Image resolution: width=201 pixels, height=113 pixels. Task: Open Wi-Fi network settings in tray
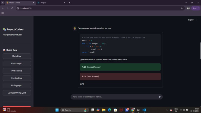point(181,110)
